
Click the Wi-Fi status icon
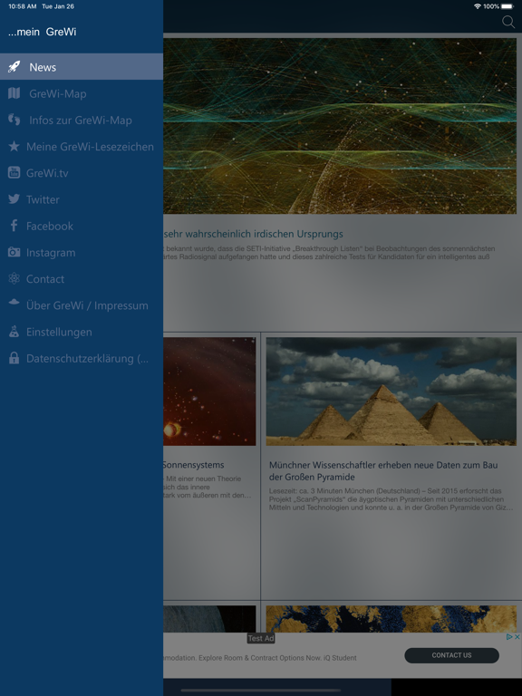pos(478,6)
